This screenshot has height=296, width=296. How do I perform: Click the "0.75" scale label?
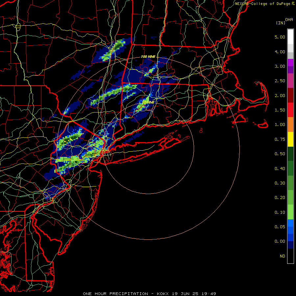tap(280, 139)
